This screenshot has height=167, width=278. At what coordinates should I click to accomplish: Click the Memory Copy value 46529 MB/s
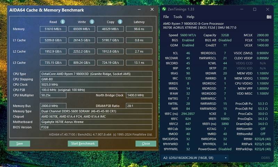coord(110,29)
